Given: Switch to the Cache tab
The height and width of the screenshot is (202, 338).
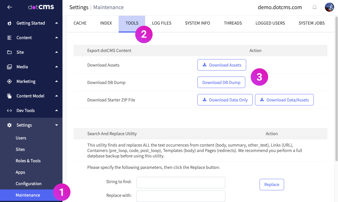Looking at the screenshot, I should 80,23.
